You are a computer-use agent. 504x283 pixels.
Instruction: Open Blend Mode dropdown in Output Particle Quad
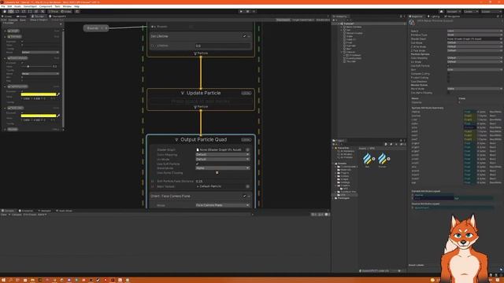click(222, 168)
